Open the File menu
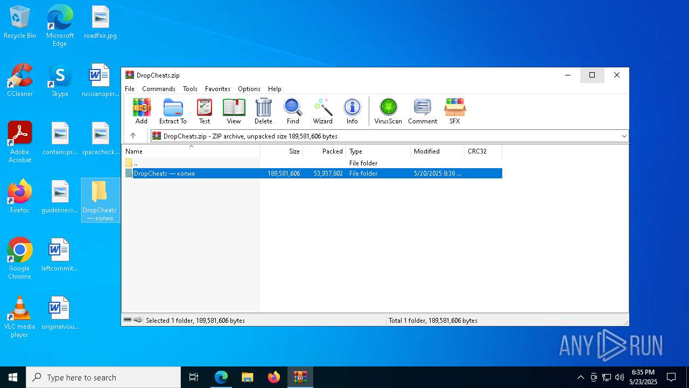Screen dimensions: 689x388 (130, 89)
